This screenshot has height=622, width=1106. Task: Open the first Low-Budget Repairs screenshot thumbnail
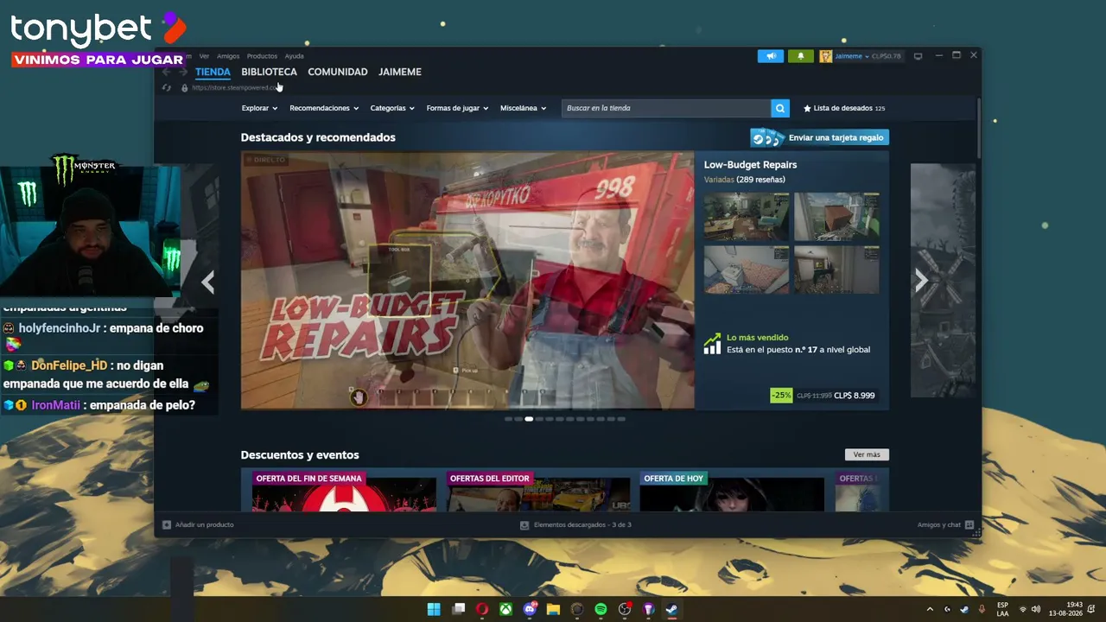tap(746, 216)
